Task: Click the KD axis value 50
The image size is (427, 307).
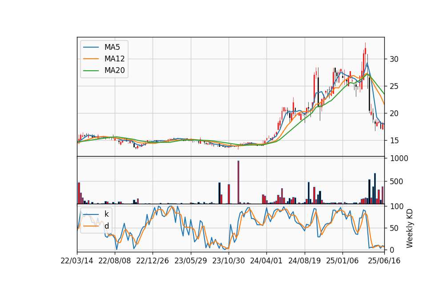Action: 394,228
